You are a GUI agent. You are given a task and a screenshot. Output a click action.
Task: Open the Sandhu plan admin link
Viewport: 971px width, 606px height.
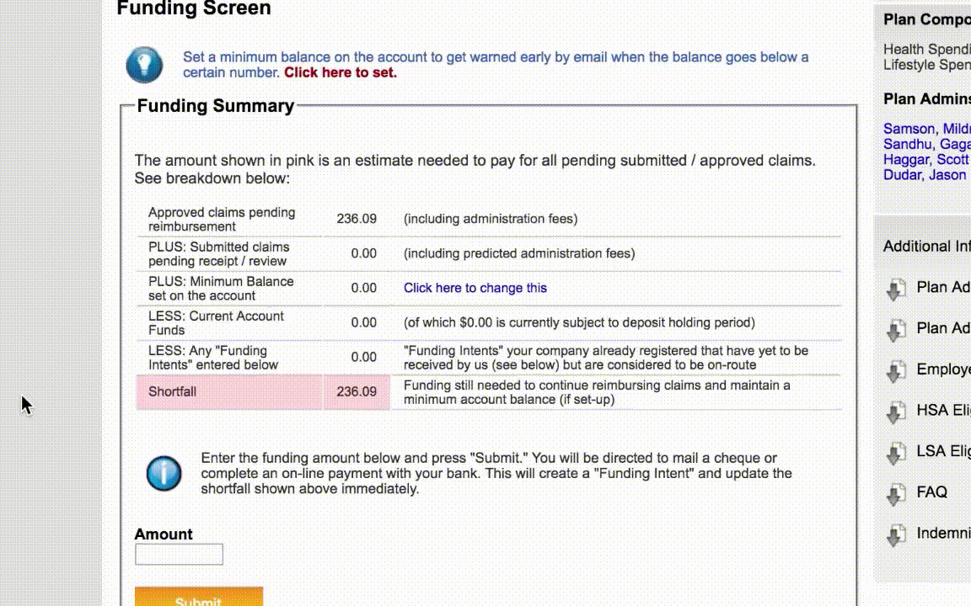pyautogui.click(x=927, y=144)
